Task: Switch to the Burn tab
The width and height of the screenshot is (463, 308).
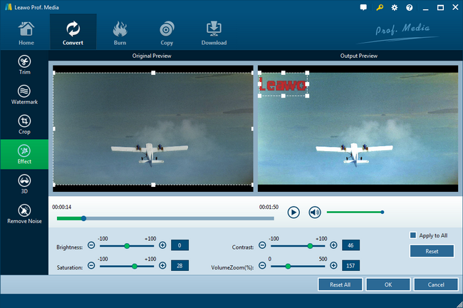Action: (120, 32)
